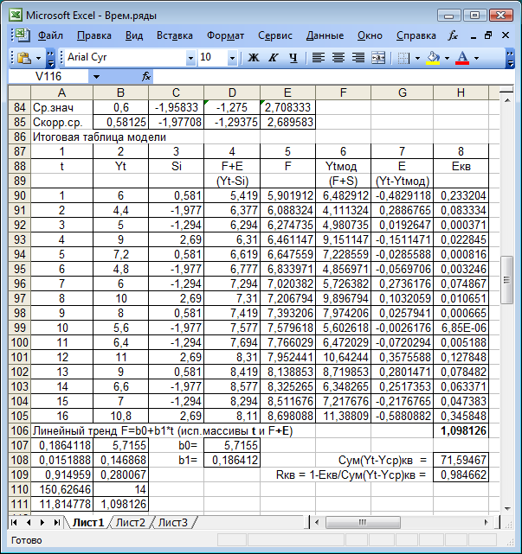Click the Insert Function fx button
Viewport: 522px width, 554px height.
(145, 76)
